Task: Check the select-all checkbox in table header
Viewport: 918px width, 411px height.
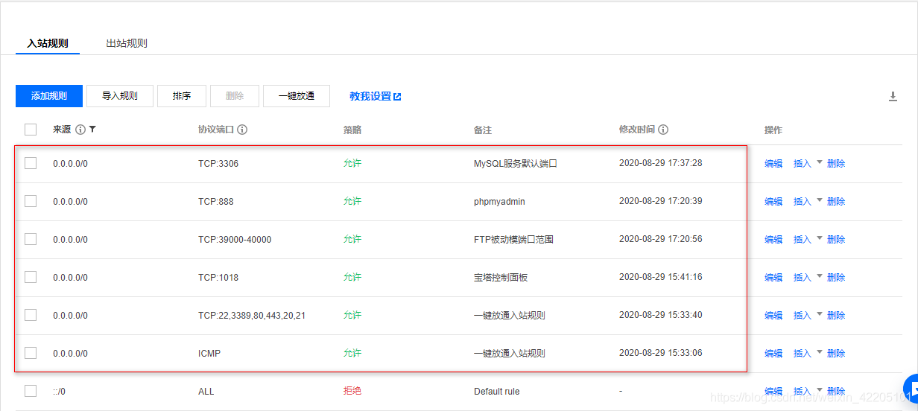Action: point(31,130)
